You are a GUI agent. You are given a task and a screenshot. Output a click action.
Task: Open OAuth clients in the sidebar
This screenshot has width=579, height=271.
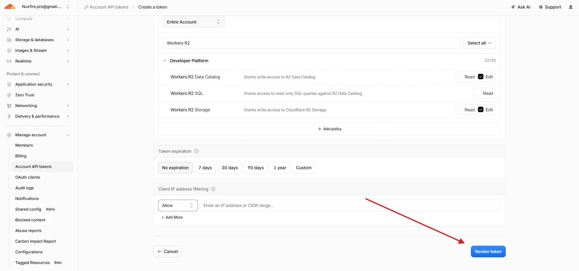click(28, 177)
